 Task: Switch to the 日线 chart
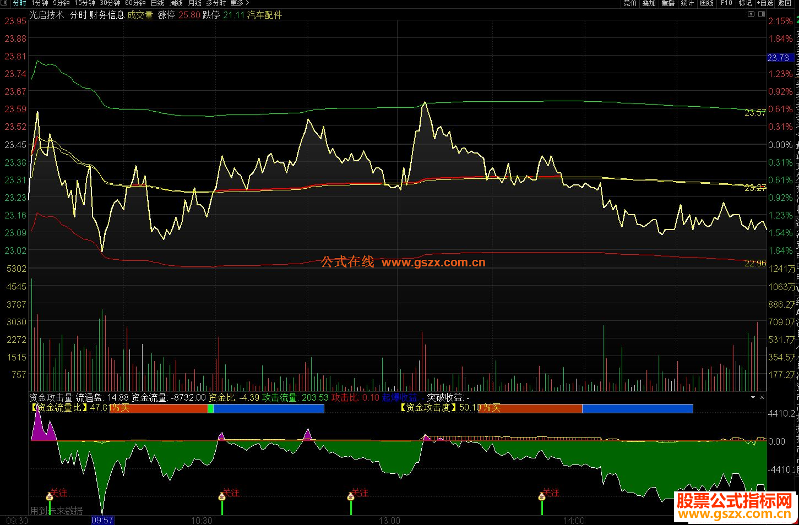(157, 3)
